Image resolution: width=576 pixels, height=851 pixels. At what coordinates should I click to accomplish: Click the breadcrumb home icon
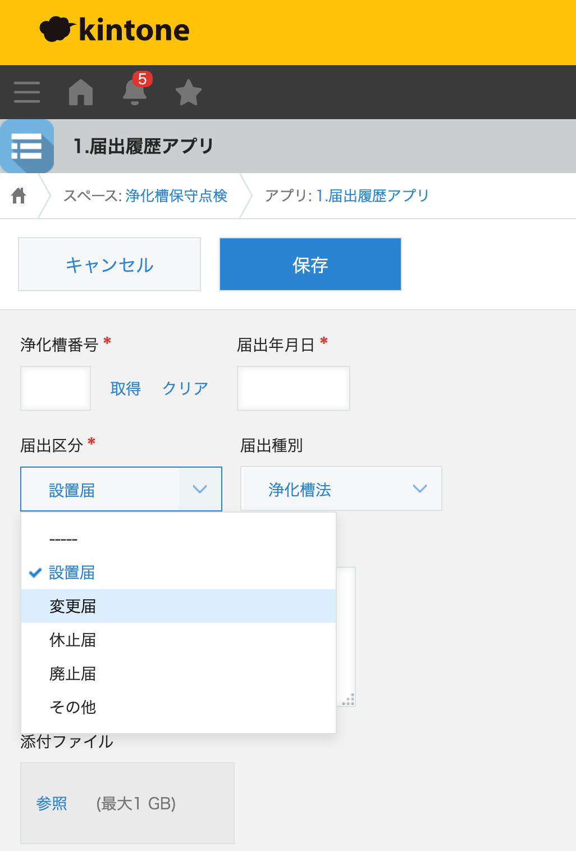point(19,196)
